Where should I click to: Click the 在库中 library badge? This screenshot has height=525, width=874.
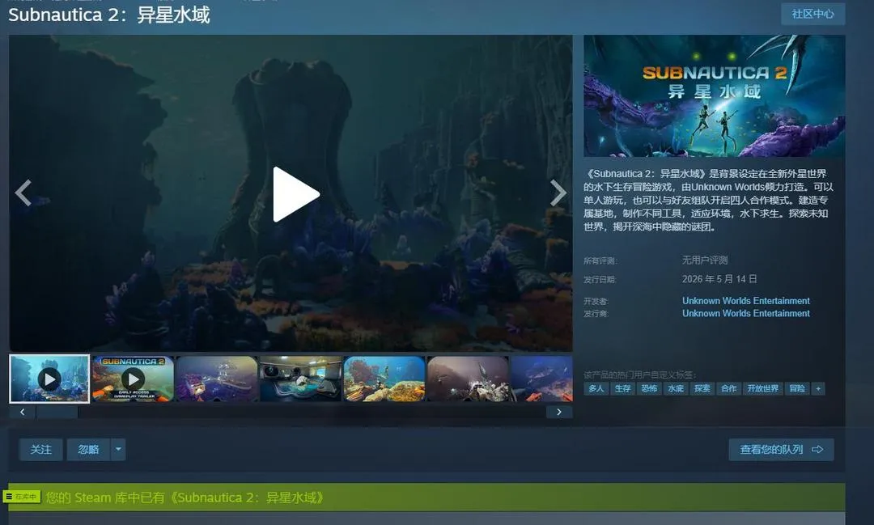[x=22, y=496]
